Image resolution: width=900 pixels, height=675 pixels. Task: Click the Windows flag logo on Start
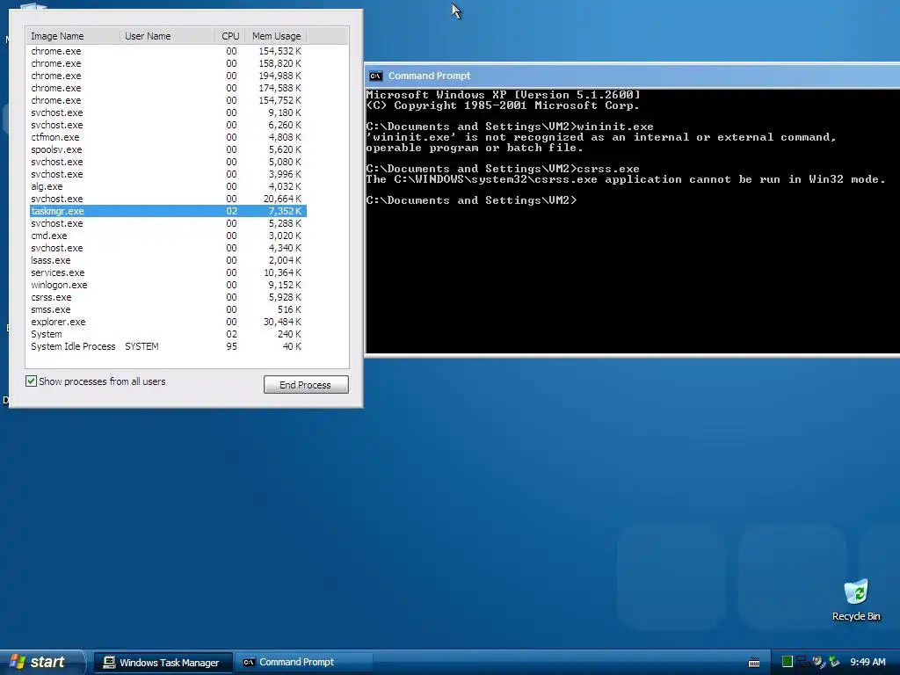(18, 662)
